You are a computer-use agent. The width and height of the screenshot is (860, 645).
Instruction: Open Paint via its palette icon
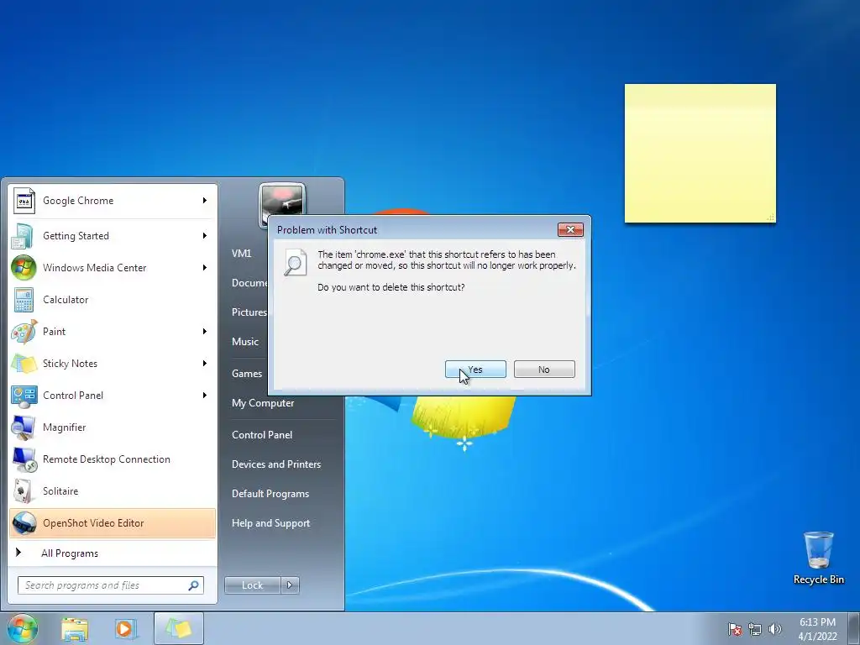tap(24, 332)
